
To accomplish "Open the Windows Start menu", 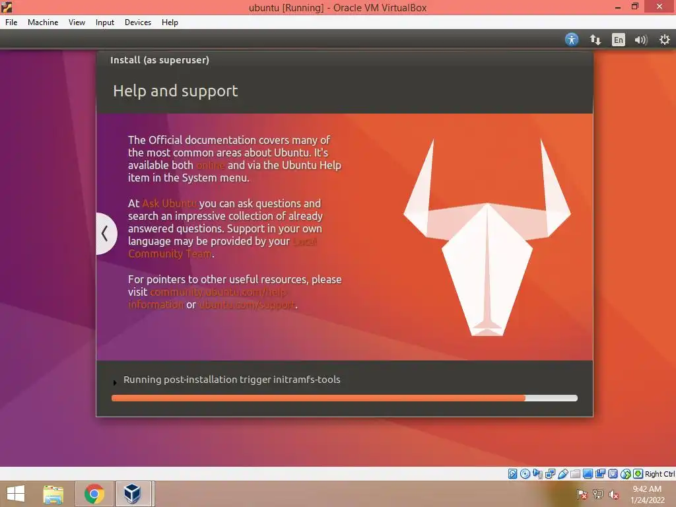I will pos(16,494).
